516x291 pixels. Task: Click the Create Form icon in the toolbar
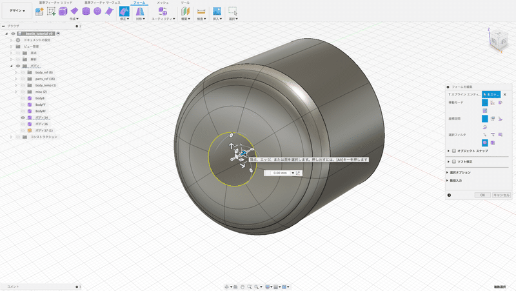coord(39,12)
